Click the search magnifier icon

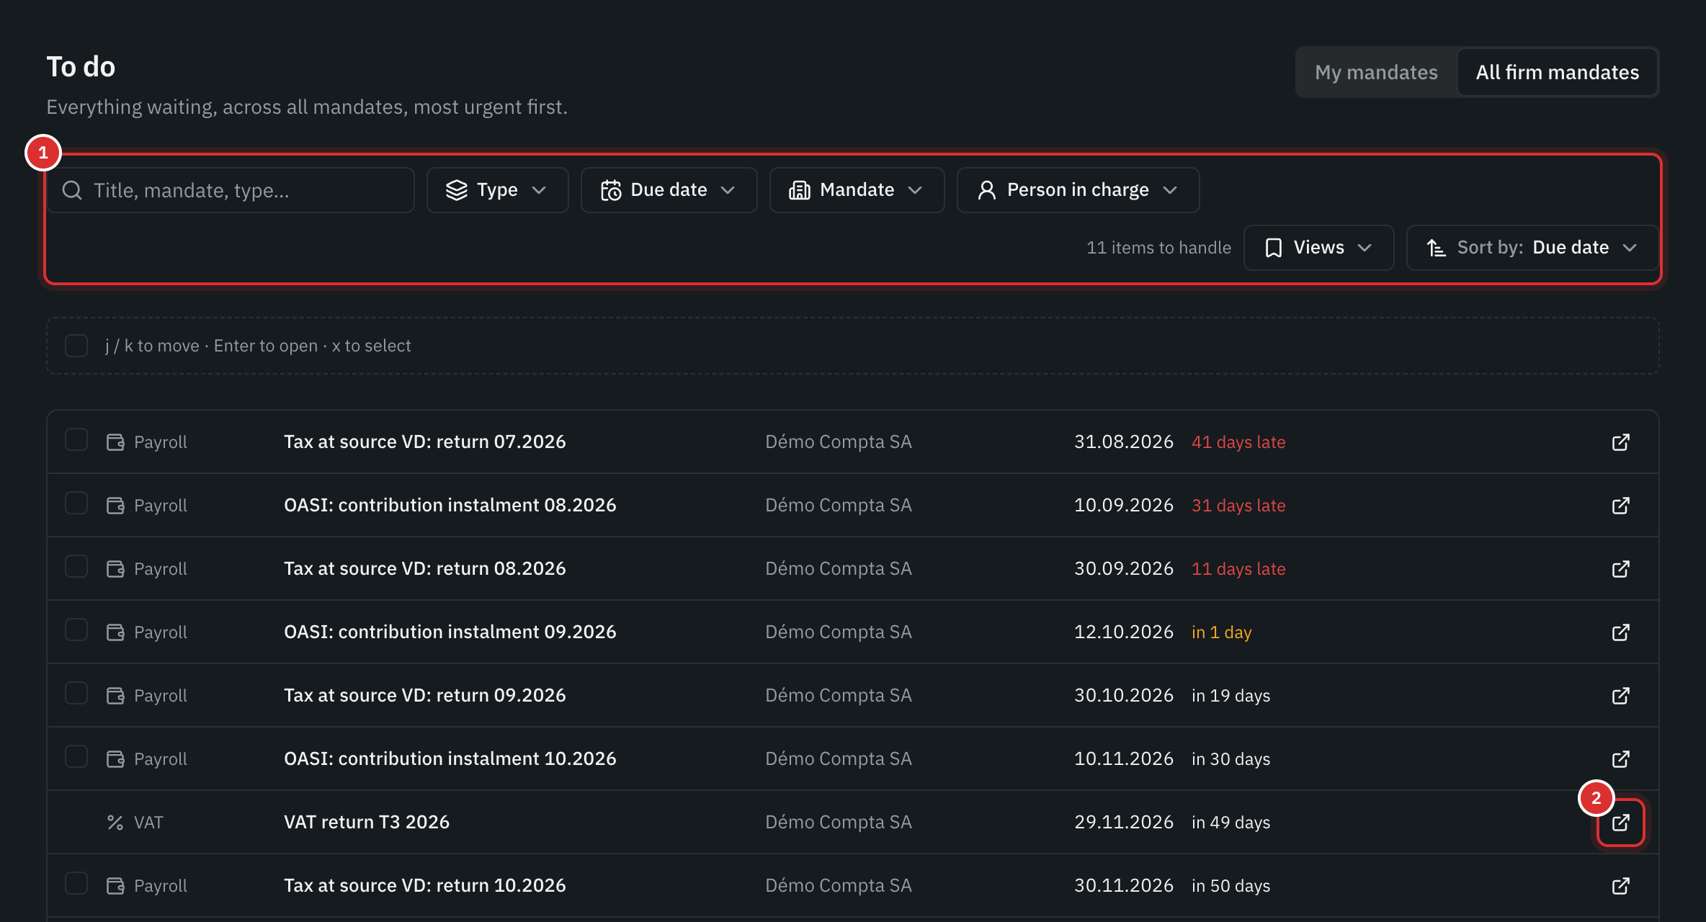pyautogui.click(x=72, y=190)
